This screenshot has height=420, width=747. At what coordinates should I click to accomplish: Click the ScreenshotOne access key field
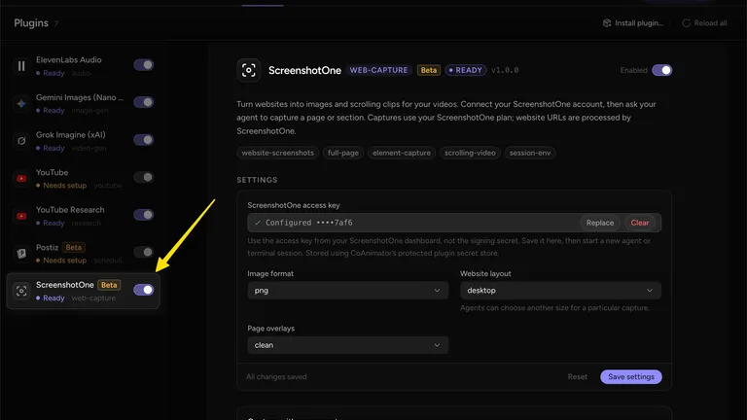click(x=454, y=223)
